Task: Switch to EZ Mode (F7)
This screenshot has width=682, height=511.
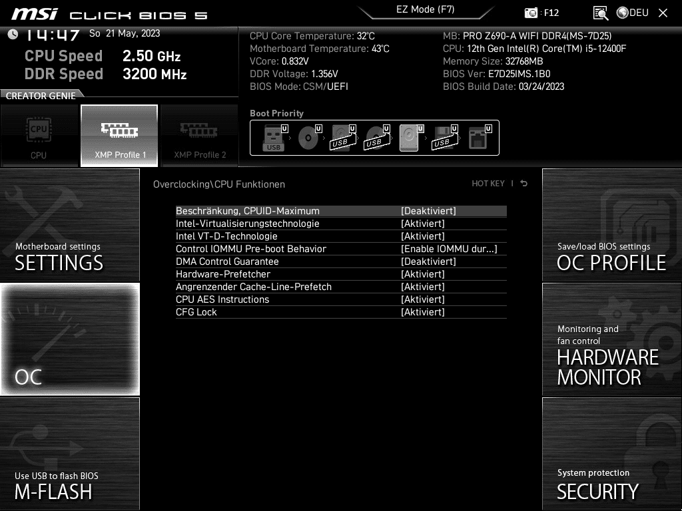Action: click(x=426, y=9)
